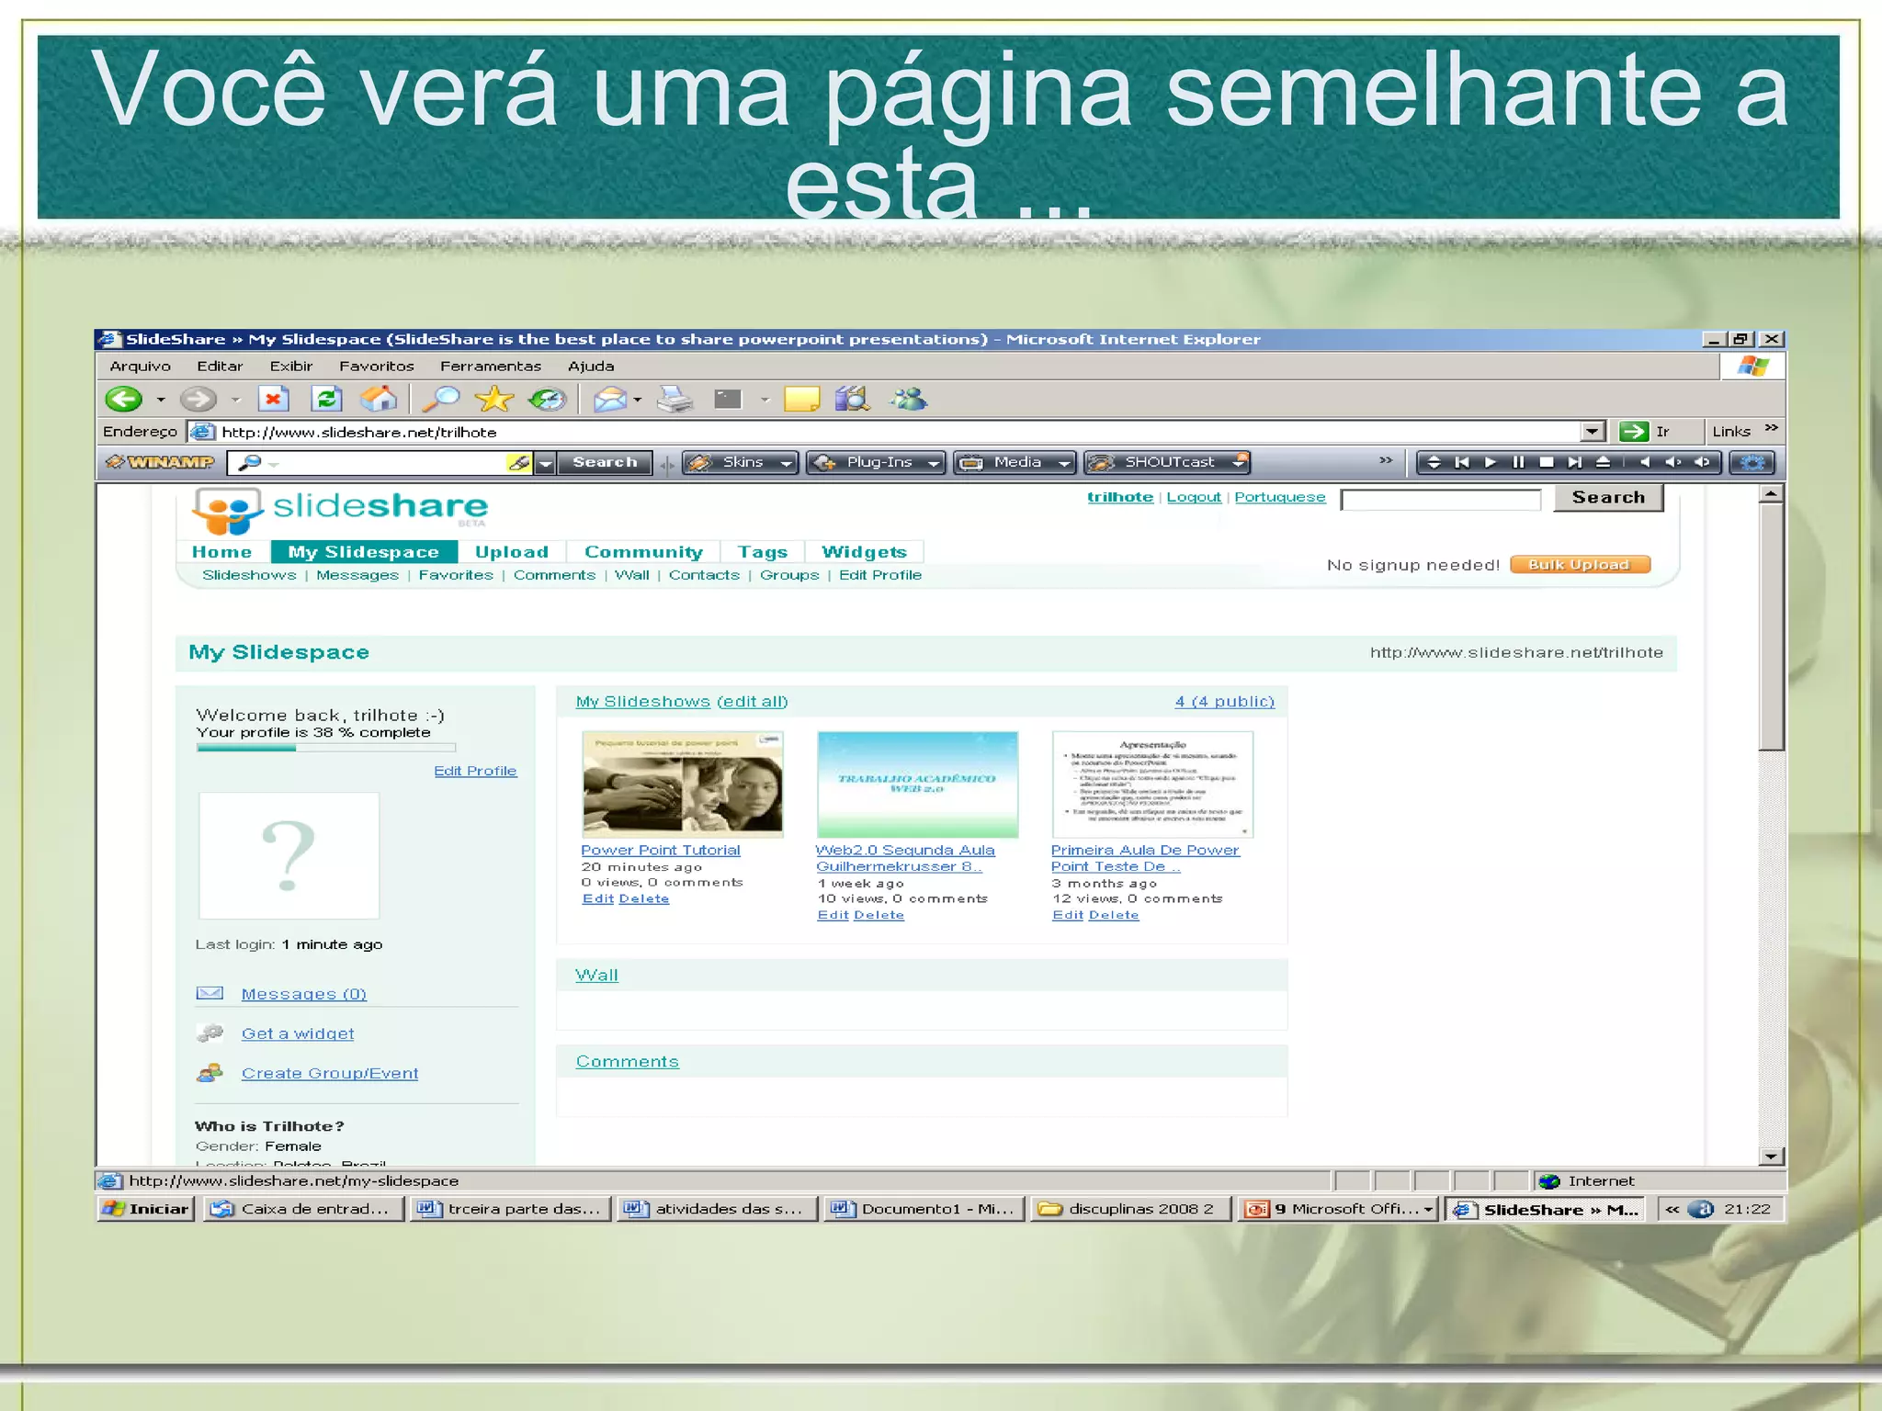Click the IE Forward arrow button
The image size is (1882, 1411).
tap(198, 399)
